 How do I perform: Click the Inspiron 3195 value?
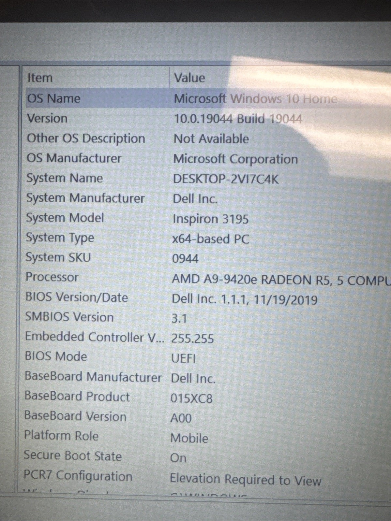point(210,219)
